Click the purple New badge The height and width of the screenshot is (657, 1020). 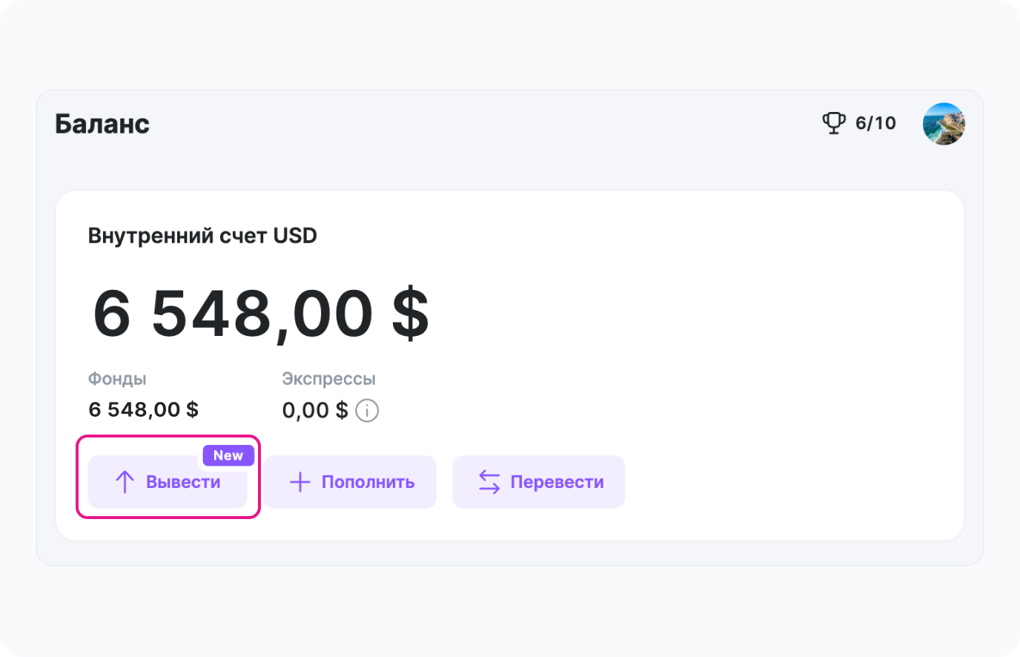tap(228, 455)
